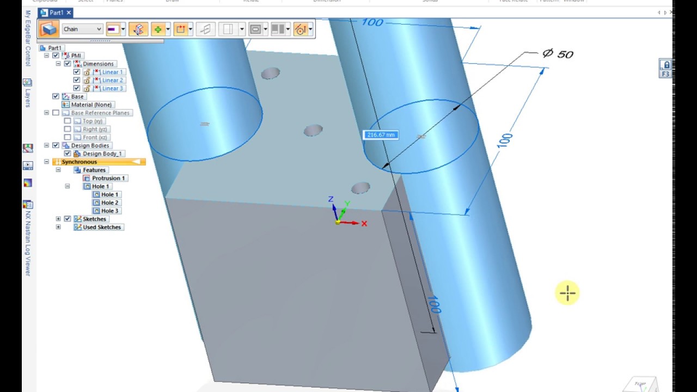Open the Layers pane icon on sidebar
697x392 pixels.
pyautogui.click(x=27, y=83)
